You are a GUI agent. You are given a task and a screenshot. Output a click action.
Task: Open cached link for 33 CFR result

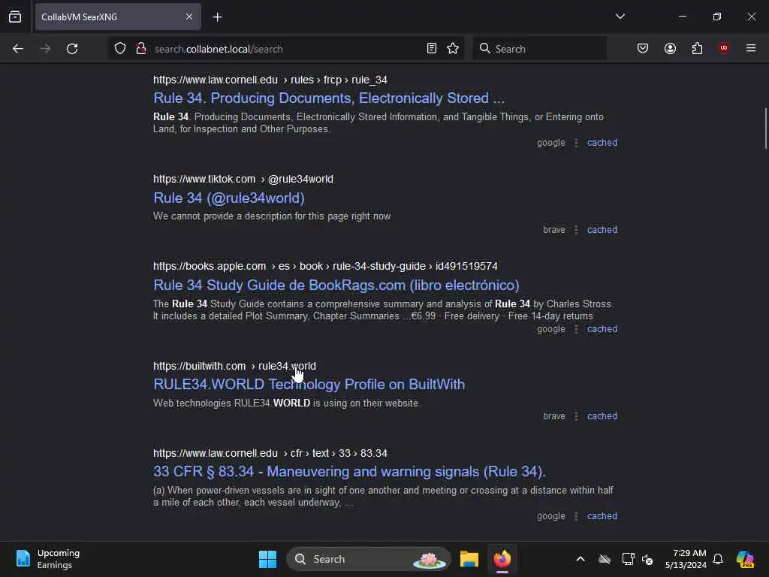tap(602, 516)
